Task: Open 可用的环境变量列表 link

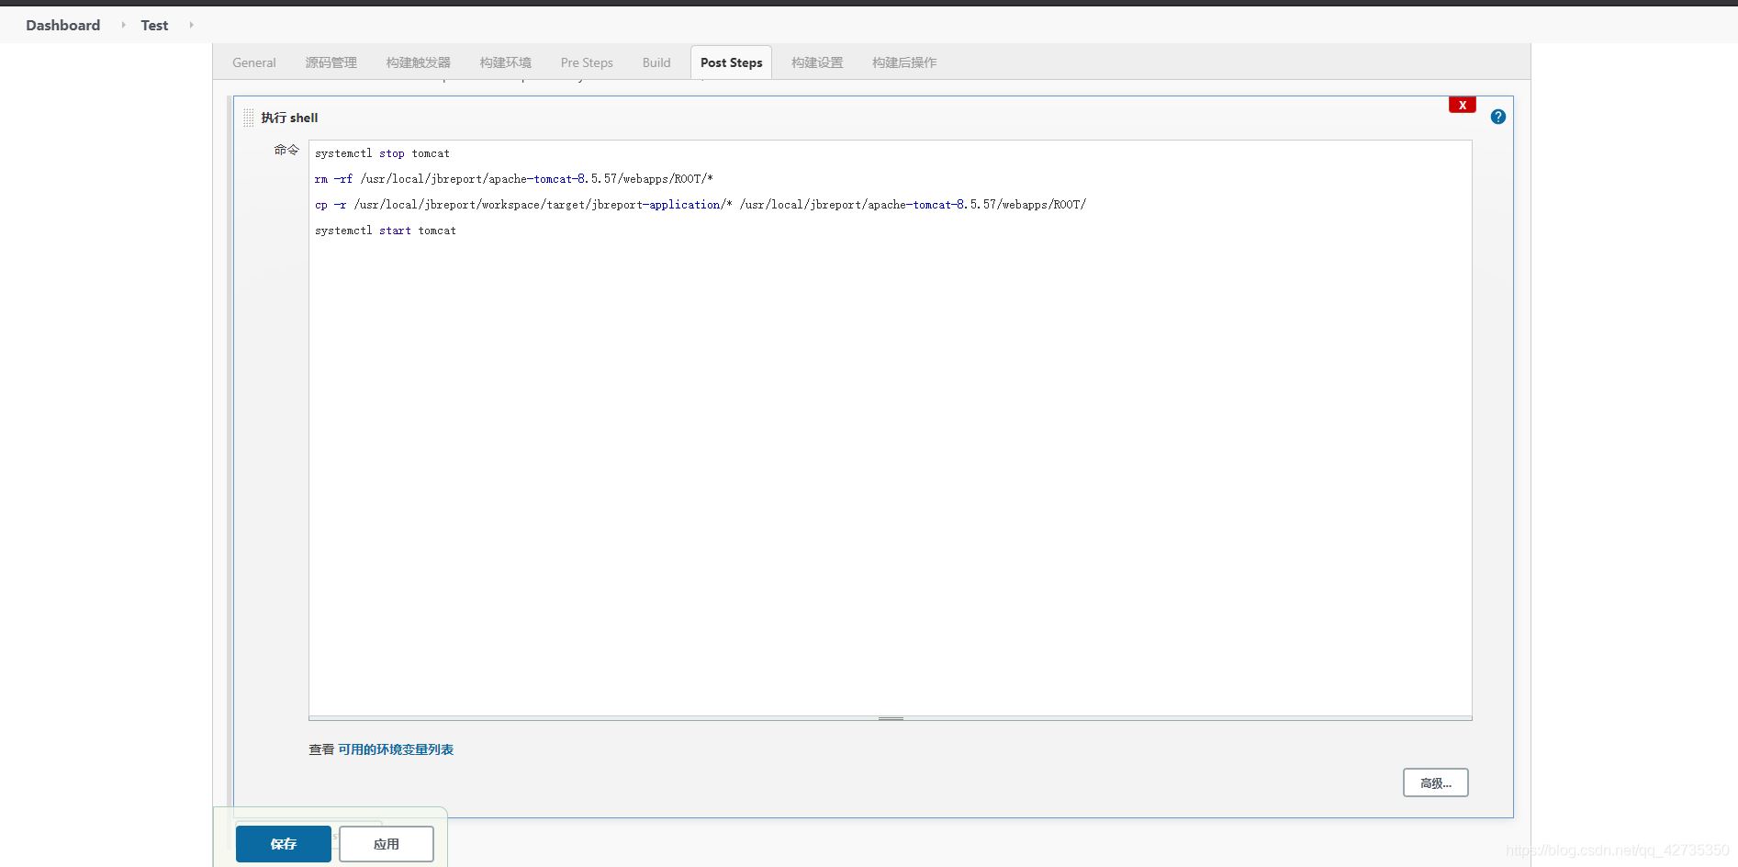Action: 396,749
